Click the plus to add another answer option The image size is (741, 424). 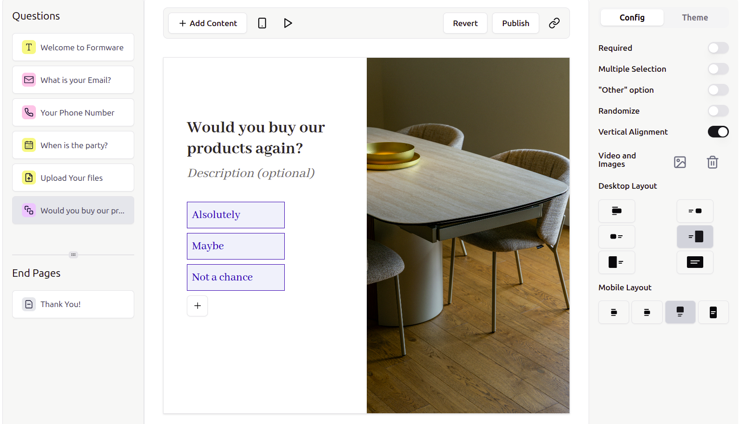pos(197,306)
